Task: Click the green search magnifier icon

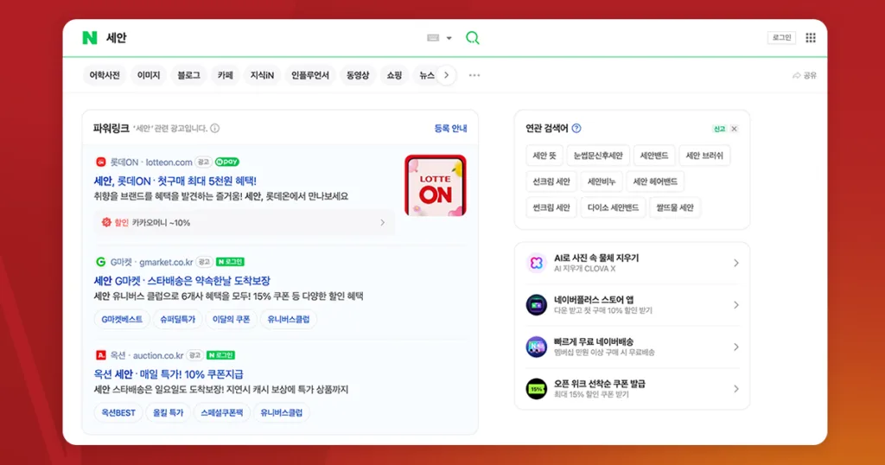Action: pyautogui.click(x=473, y=38)
